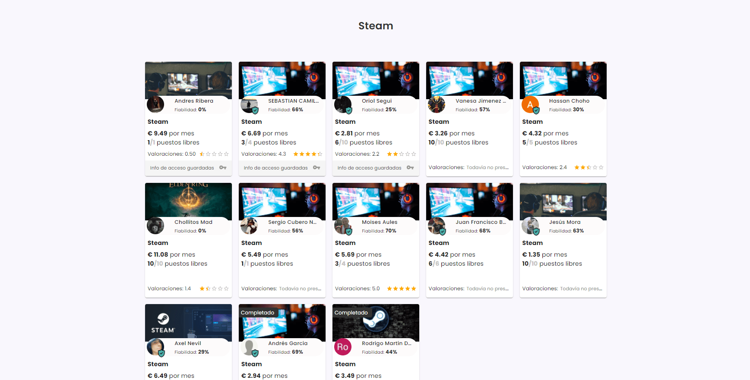750x380 pixels.
Task: Click the name Jesús Mora
Action: pos(565,222)
